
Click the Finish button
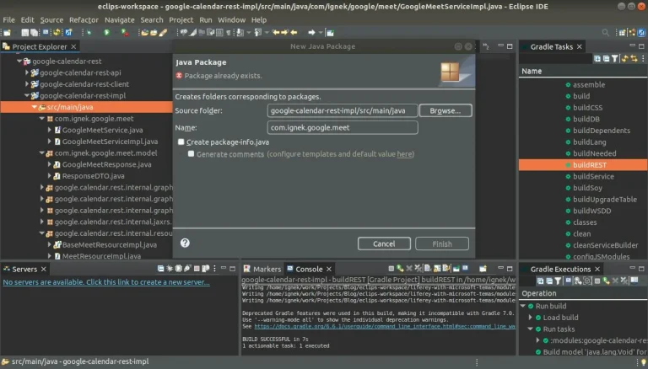coord(442,243)
